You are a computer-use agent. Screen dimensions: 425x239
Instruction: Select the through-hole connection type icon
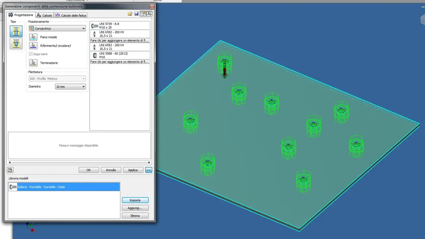click(x=16, y=31)
